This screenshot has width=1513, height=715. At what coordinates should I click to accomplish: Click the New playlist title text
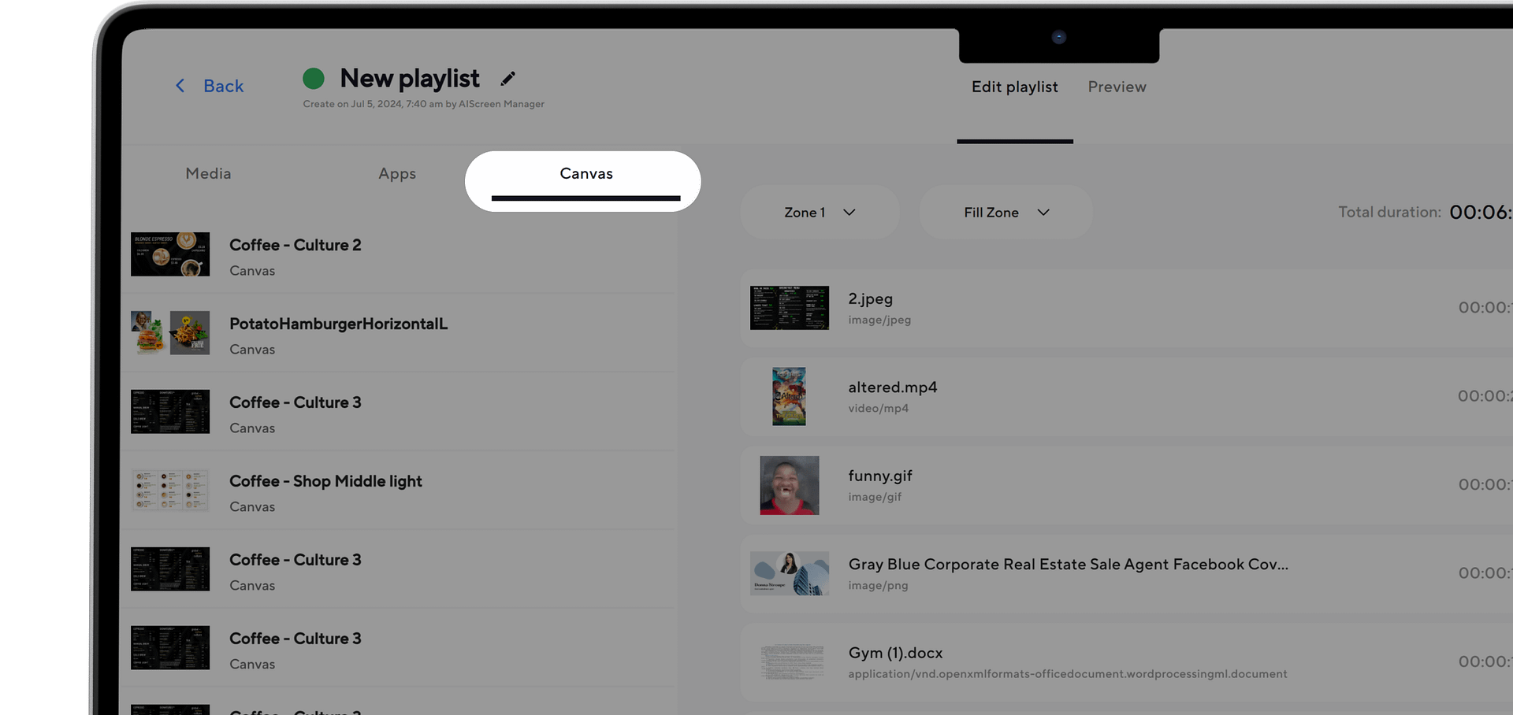[410, 78]
